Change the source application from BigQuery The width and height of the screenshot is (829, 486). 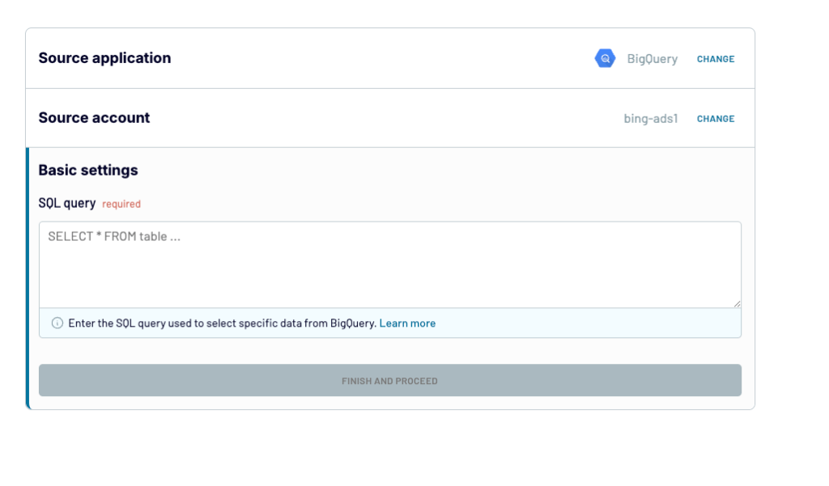tap(716, 59)
